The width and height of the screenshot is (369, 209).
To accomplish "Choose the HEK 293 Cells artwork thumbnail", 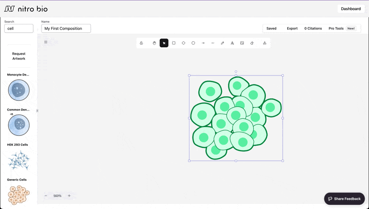I will pyautogui.click(x=18, y=161).
